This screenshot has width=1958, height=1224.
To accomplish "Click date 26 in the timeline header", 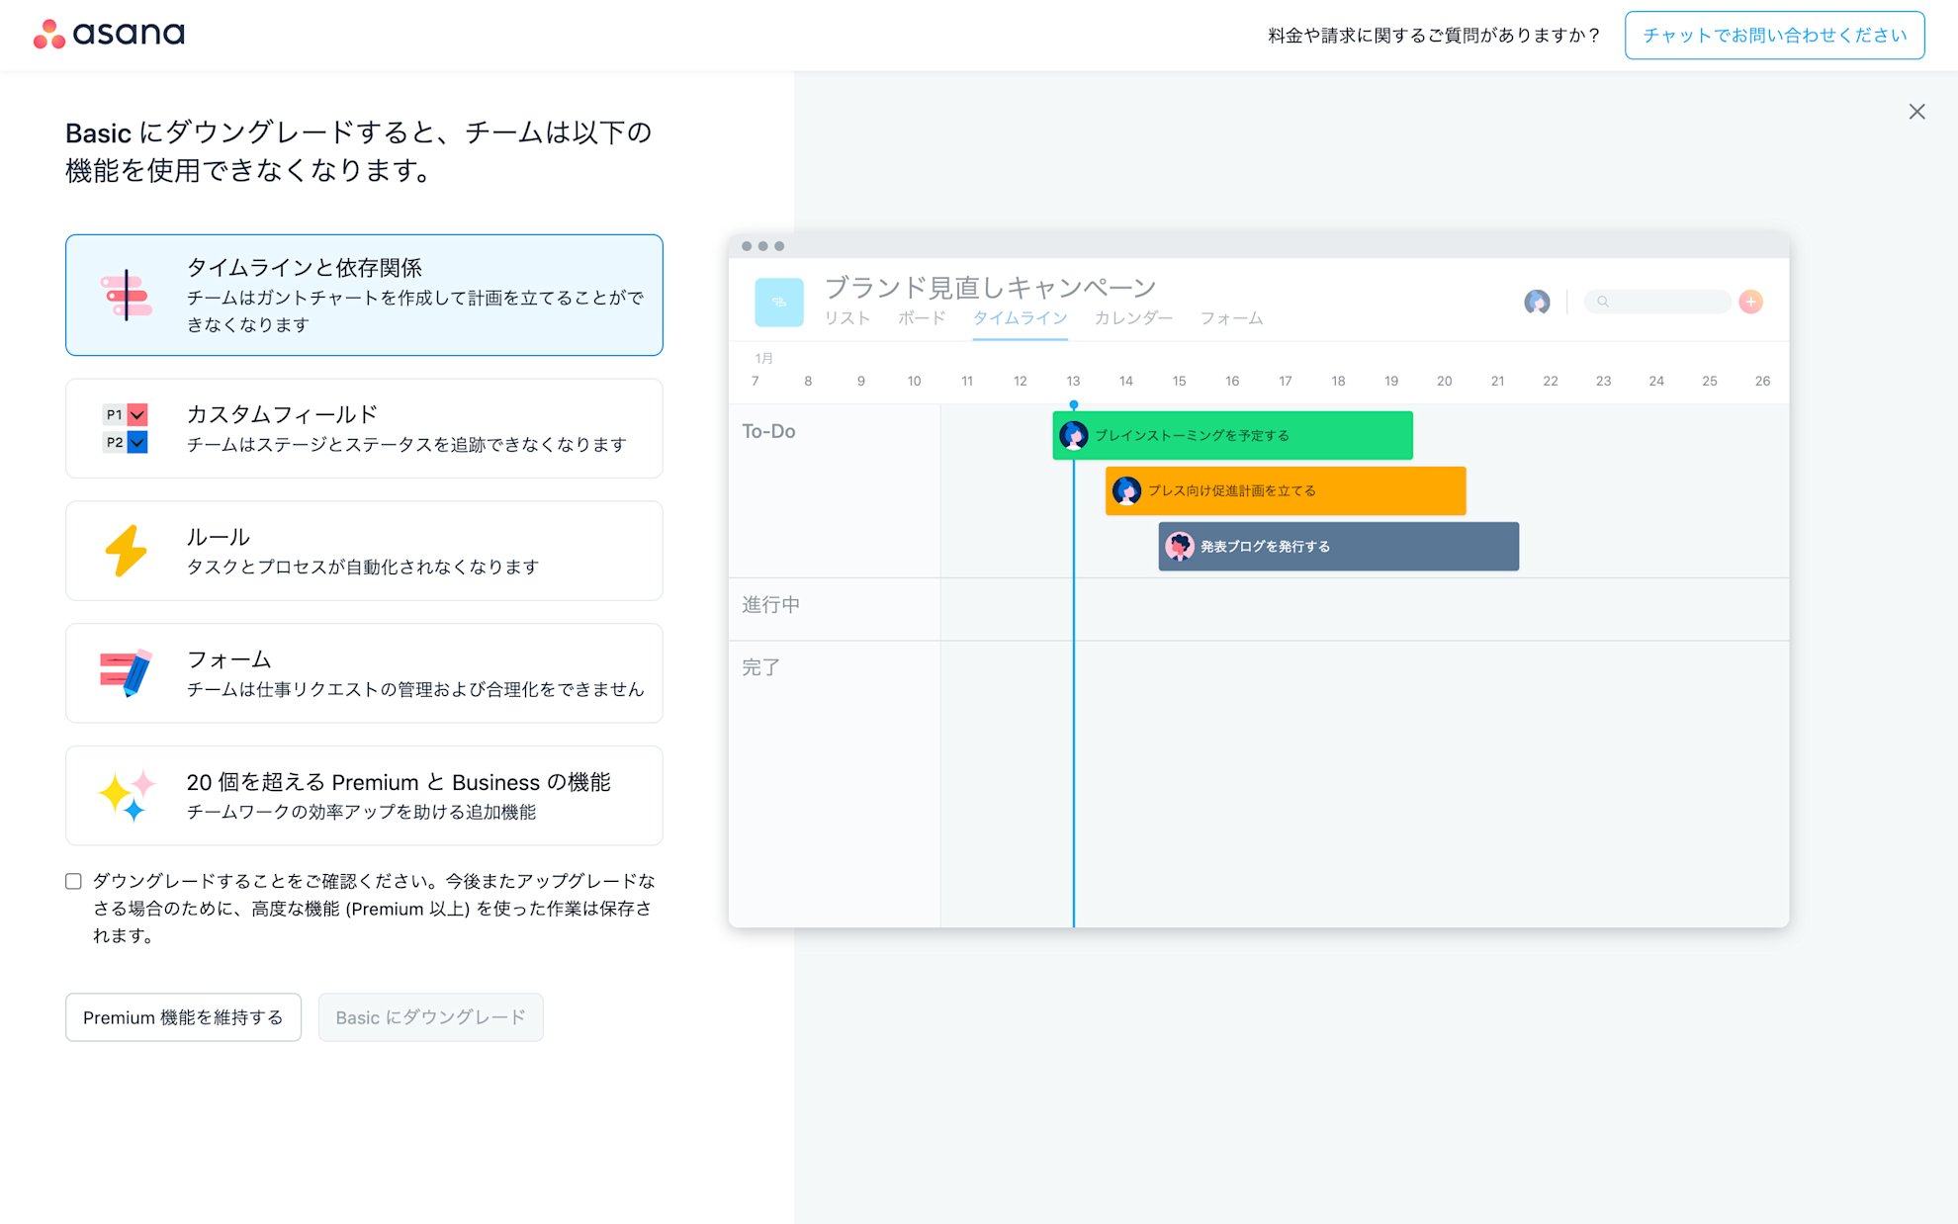I will pyautogui.click(x=1762, y=381).
